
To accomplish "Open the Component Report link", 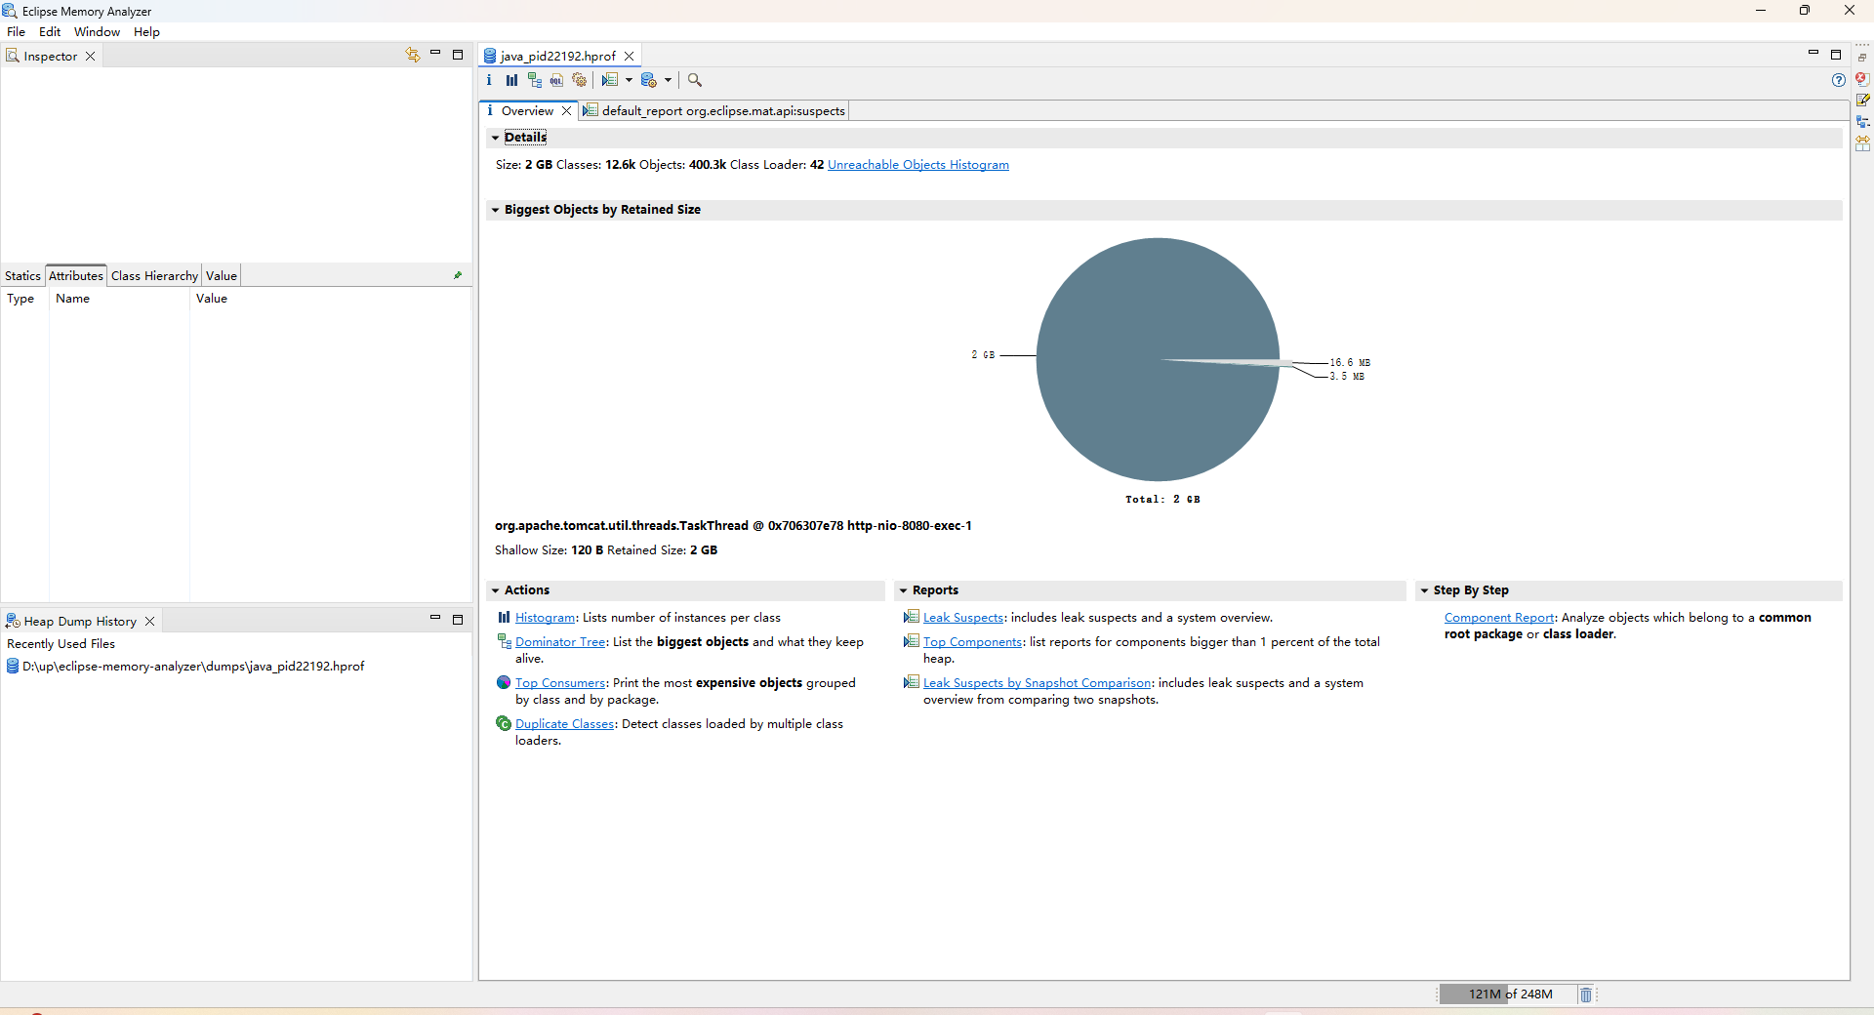I will (1499, 618).
